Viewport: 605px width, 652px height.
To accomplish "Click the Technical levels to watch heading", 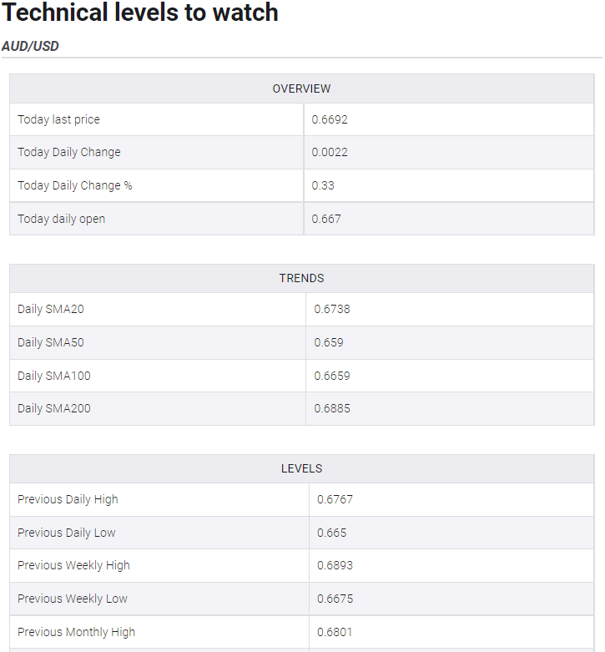I will tap(140, 12).
